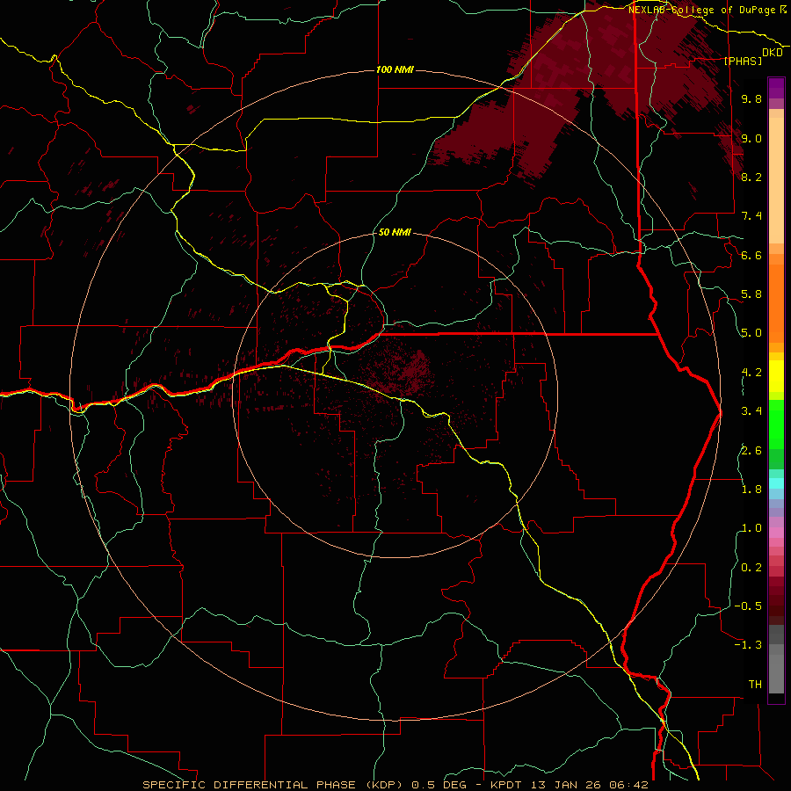Click the 8.2 scale value

[x=751, y=177]
